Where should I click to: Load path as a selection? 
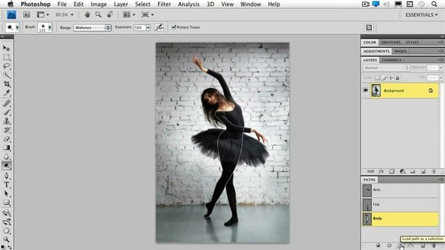400,245
